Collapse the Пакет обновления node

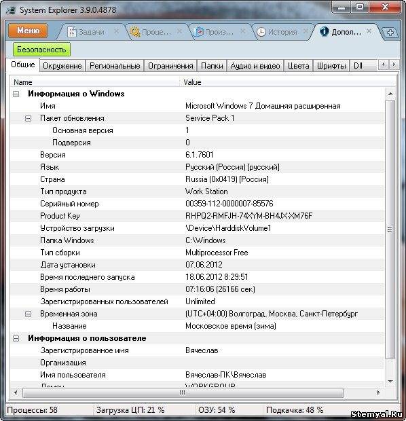click(29, 118)
